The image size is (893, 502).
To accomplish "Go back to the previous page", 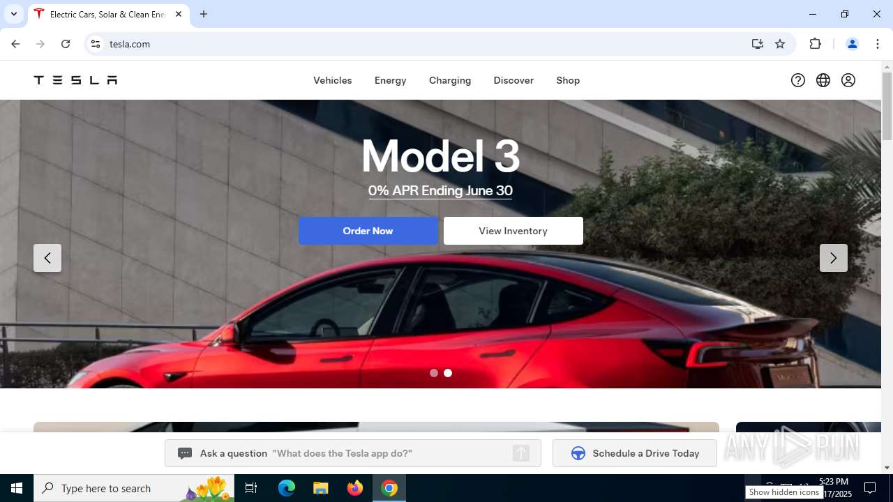I will [x=15, y=44].
